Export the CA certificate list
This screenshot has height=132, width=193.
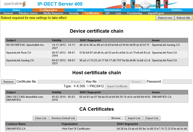click(151, 118)
